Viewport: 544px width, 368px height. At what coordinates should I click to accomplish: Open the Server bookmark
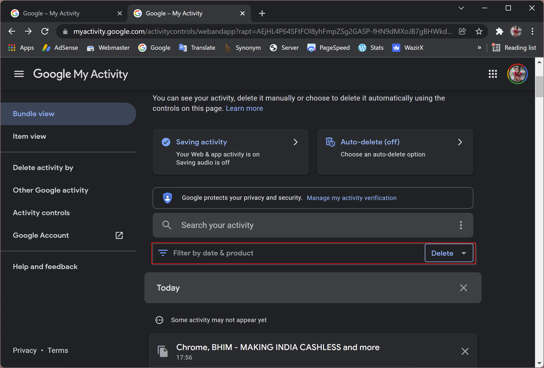(284, 48)
